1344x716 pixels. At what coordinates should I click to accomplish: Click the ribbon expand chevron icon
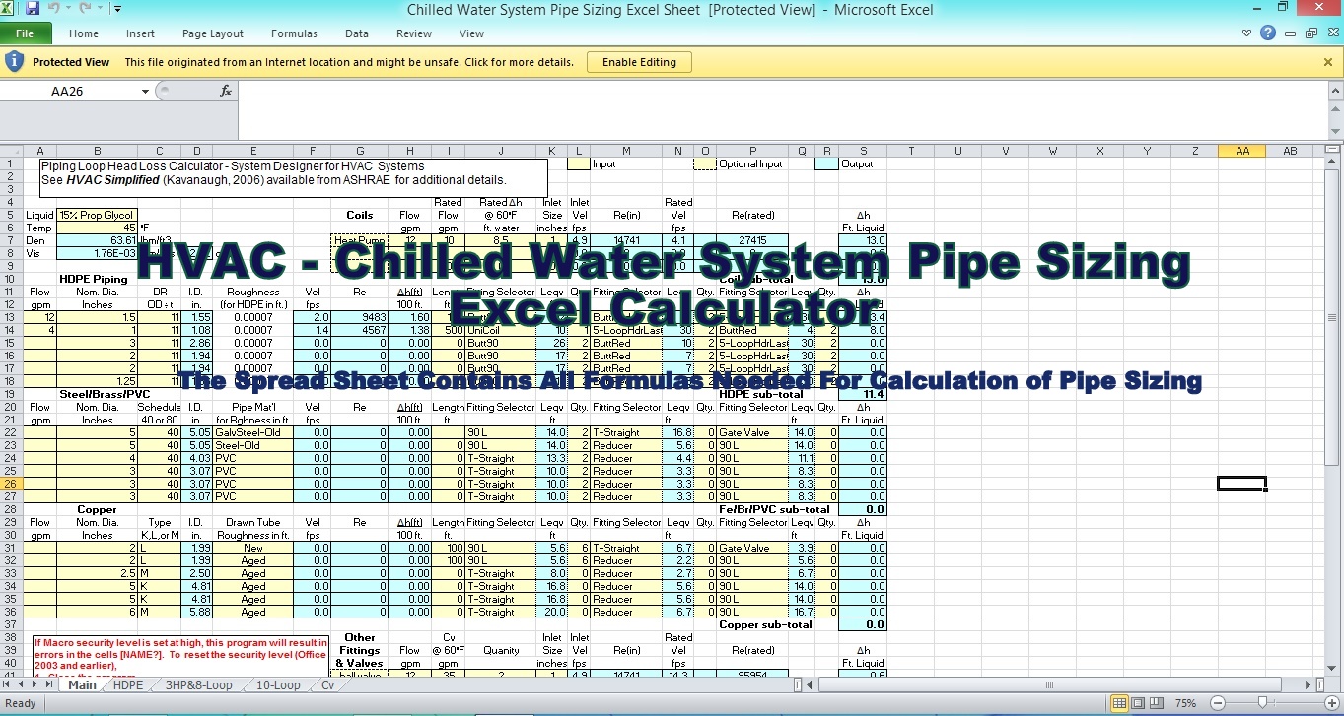coord(1248,33)
